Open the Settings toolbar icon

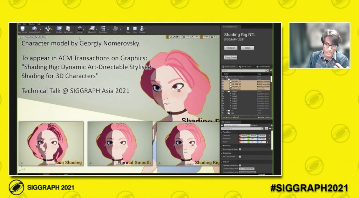(x=80, y=29)
